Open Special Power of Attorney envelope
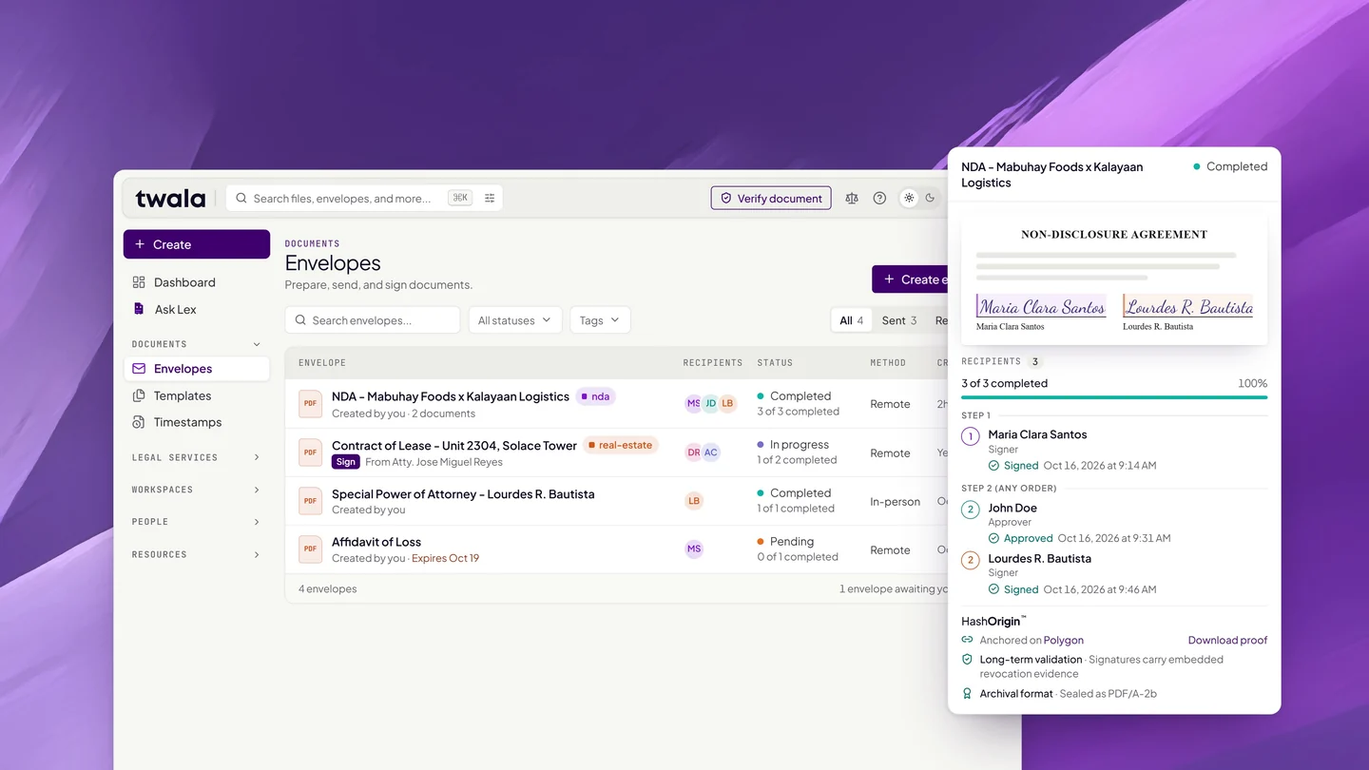Image resolution: width=1369 pixels, height=770 pixels. [463, 493]
